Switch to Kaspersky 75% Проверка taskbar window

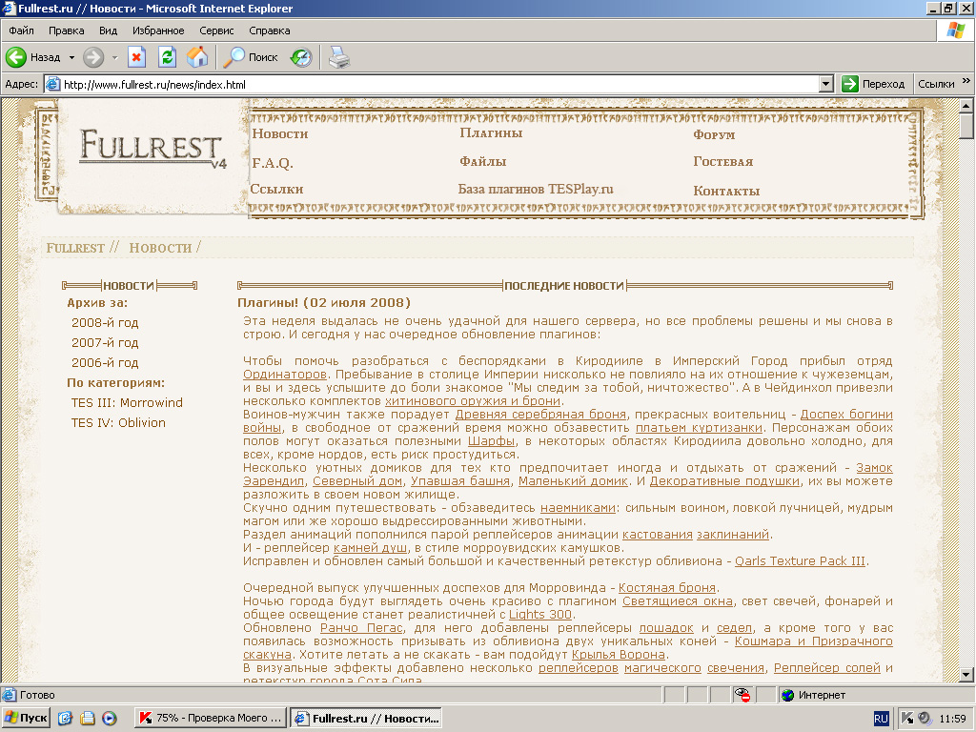tap(211, 719)
